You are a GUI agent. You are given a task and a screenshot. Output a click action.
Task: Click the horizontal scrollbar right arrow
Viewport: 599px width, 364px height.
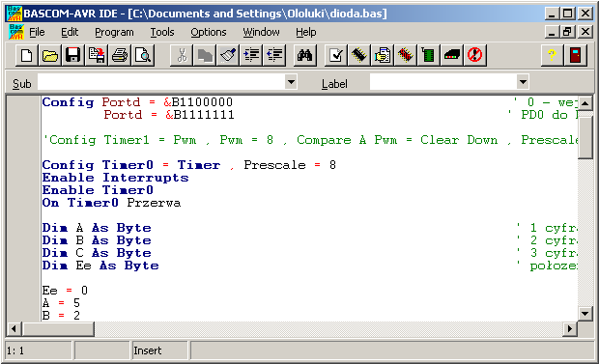pos(570,328)
